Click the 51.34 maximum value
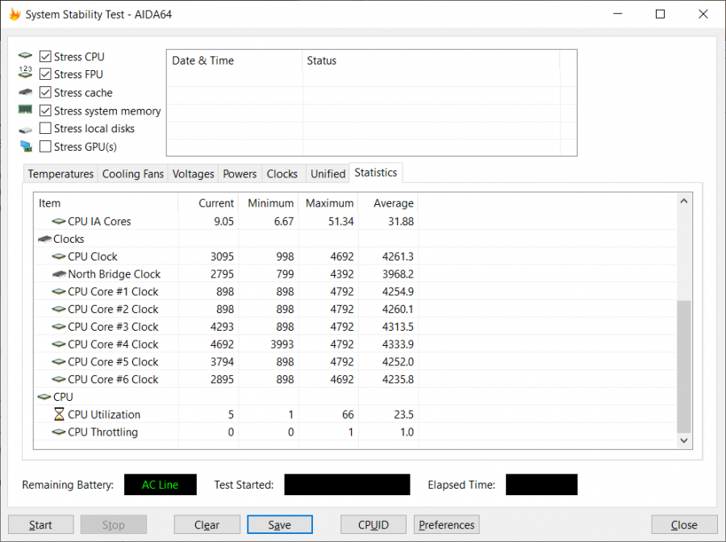The width and height of the screenshot is (726, 542). coord(340,221)
